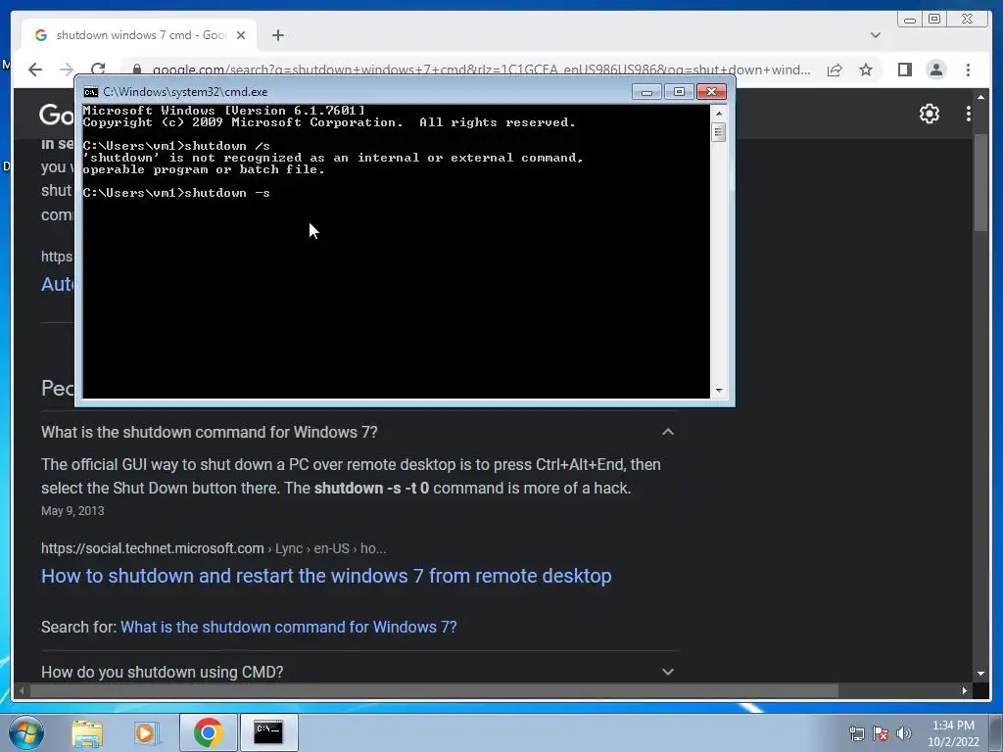Click cmd scrollbar up arrow
The image size is (1003, 752).
(x=719, y=114)
